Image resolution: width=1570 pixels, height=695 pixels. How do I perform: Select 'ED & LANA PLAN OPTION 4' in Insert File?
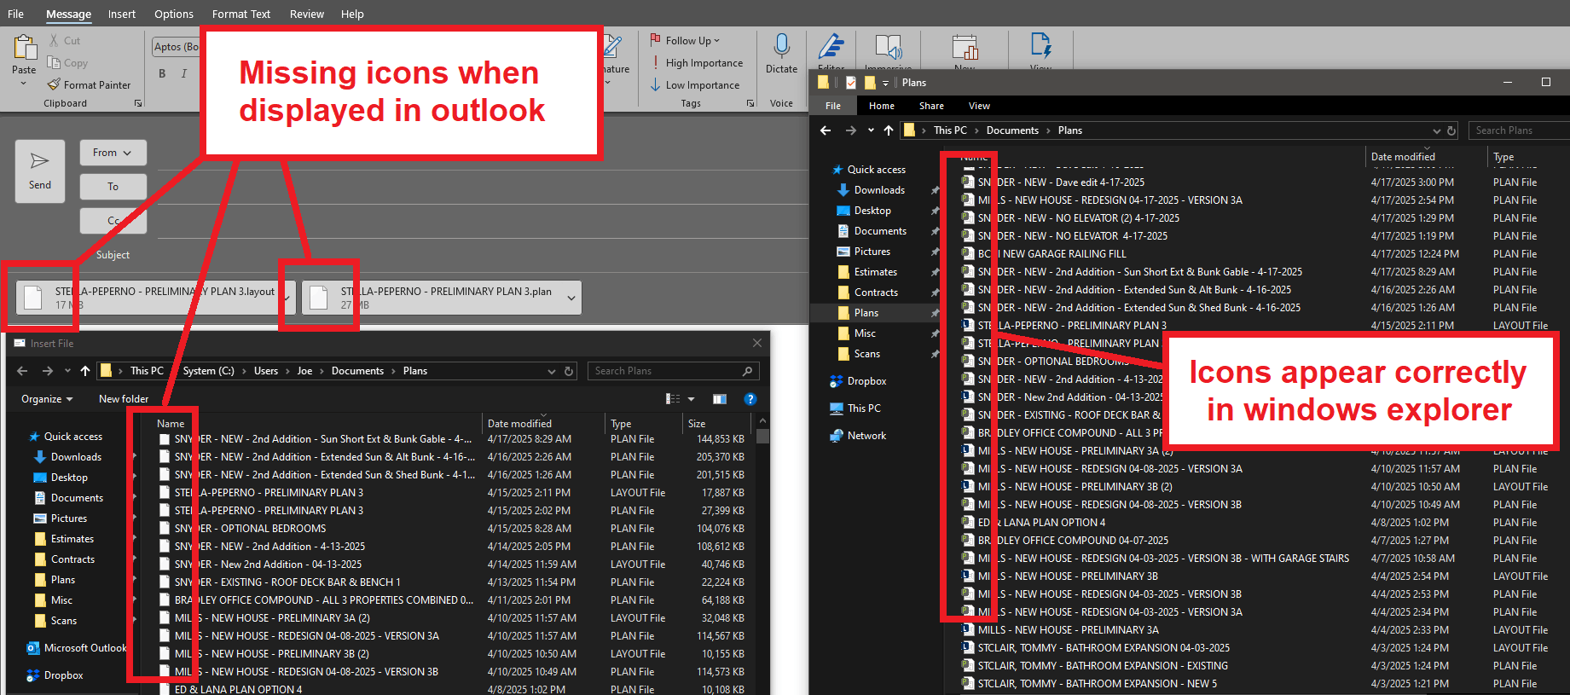coord(238,689)
